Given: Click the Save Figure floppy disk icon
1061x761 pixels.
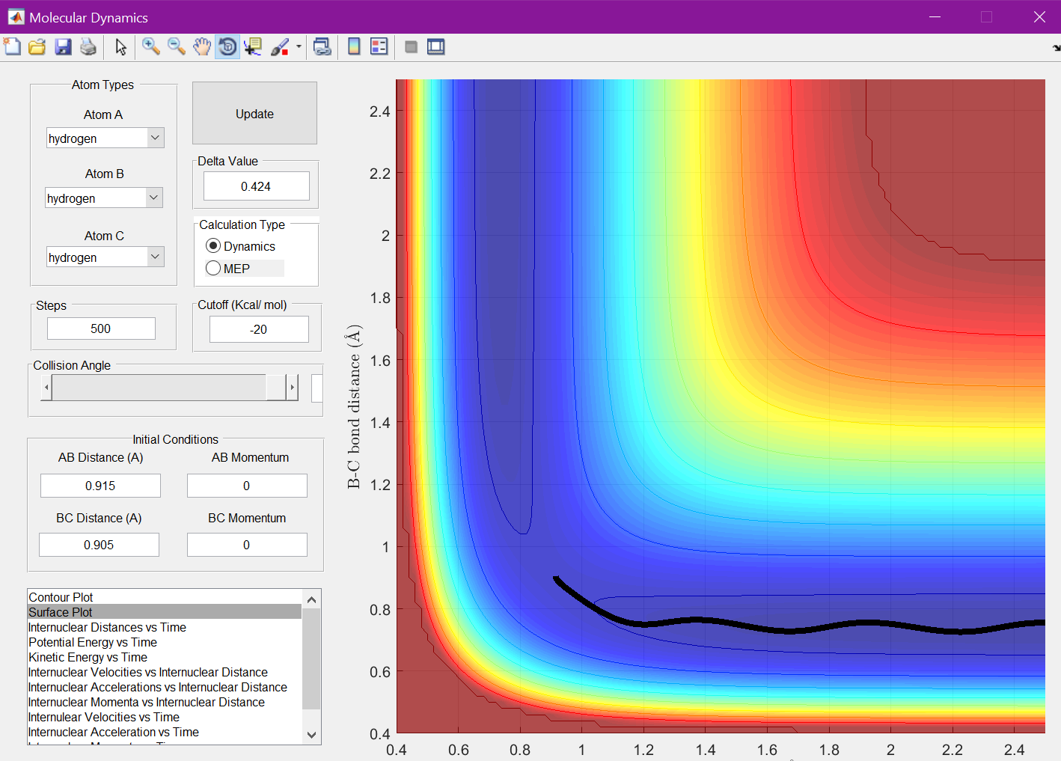Looking at the screenshot, I should pos(63,47).
